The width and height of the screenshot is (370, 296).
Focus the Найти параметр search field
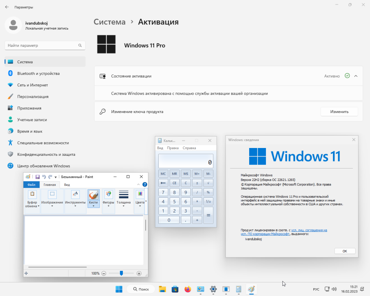(45, 45)
